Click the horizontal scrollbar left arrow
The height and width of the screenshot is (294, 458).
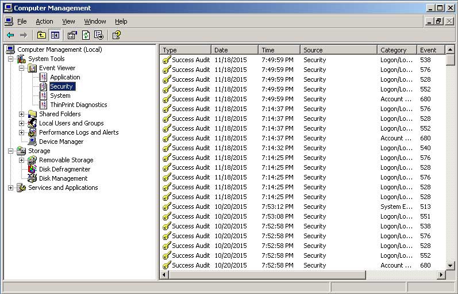pyautogui.click(x=164, y=274)
